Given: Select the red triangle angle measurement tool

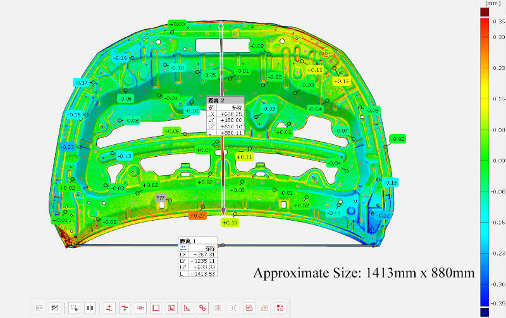Looking at the screenshot, I should (187, 308).
